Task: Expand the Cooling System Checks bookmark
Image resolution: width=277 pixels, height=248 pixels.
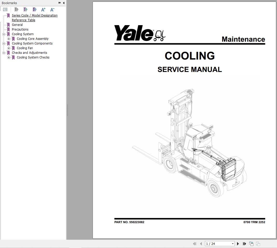Action: pos(9,57)
